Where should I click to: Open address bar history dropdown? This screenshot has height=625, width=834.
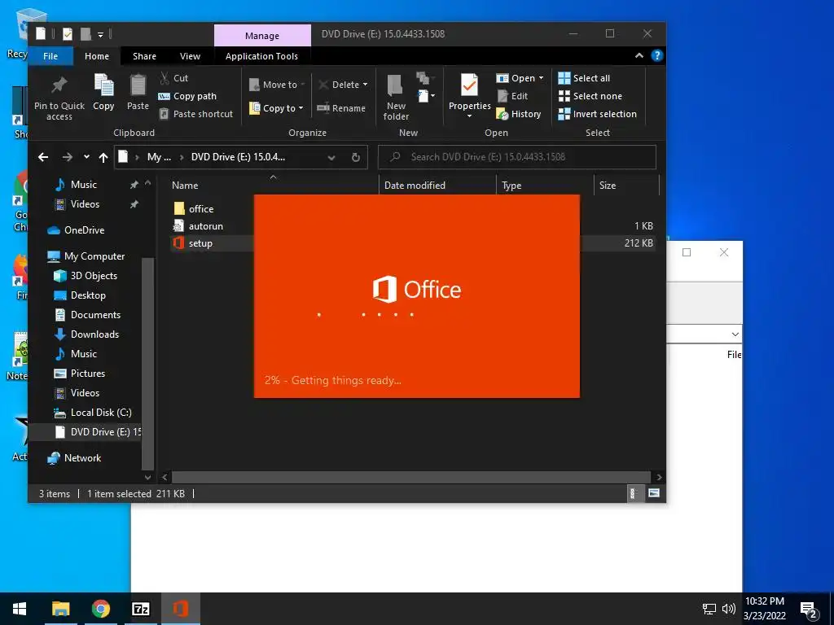tap(331, 157)
